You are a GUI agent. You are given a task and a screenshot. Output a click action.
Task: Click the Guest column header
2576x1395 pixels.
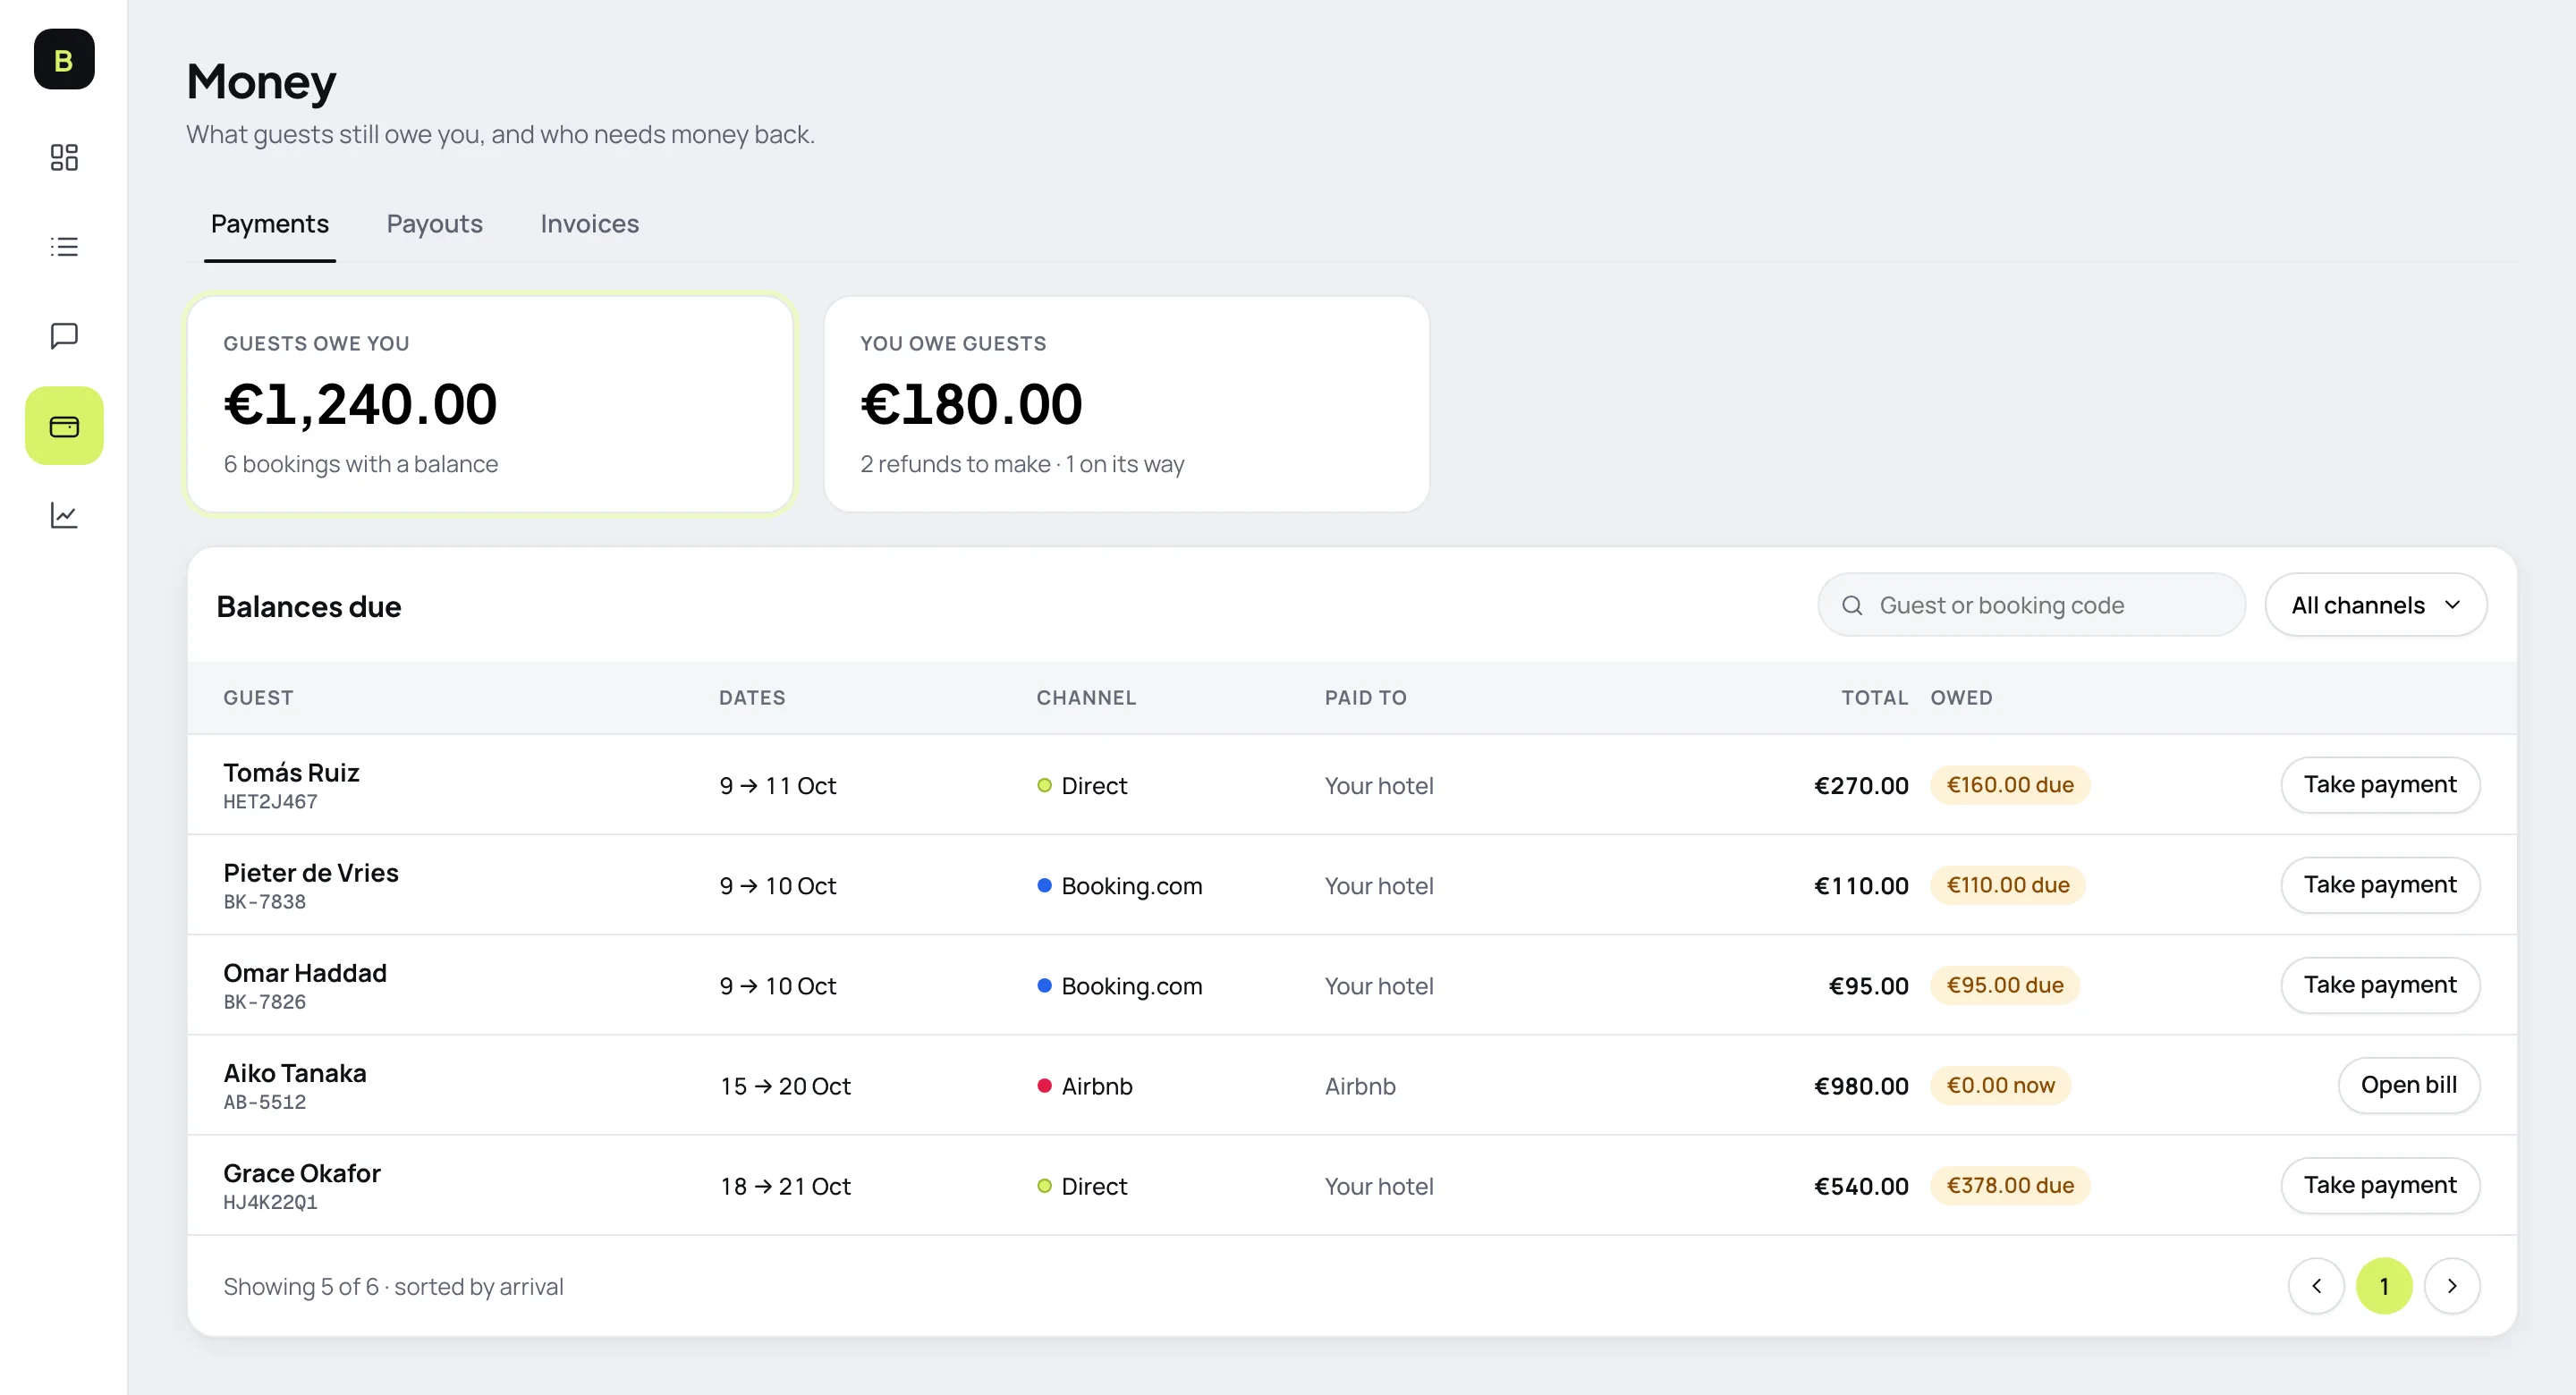tap(258, 698)
